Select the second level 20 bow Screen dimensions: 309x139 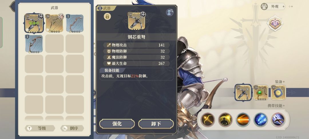tap(55, 23)
